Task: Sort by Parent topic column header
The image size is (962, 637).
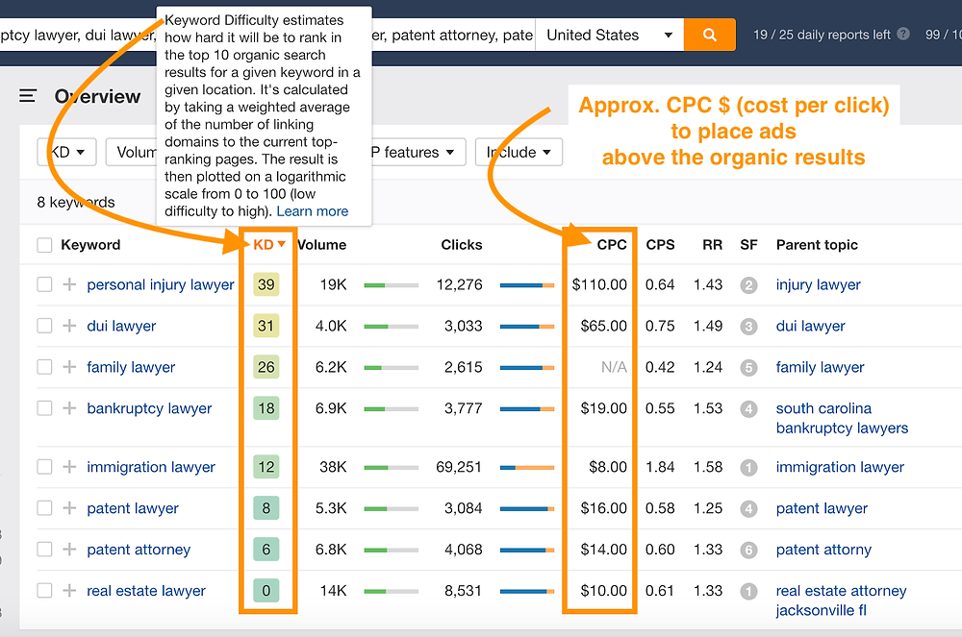Action: tap(817, 245)
